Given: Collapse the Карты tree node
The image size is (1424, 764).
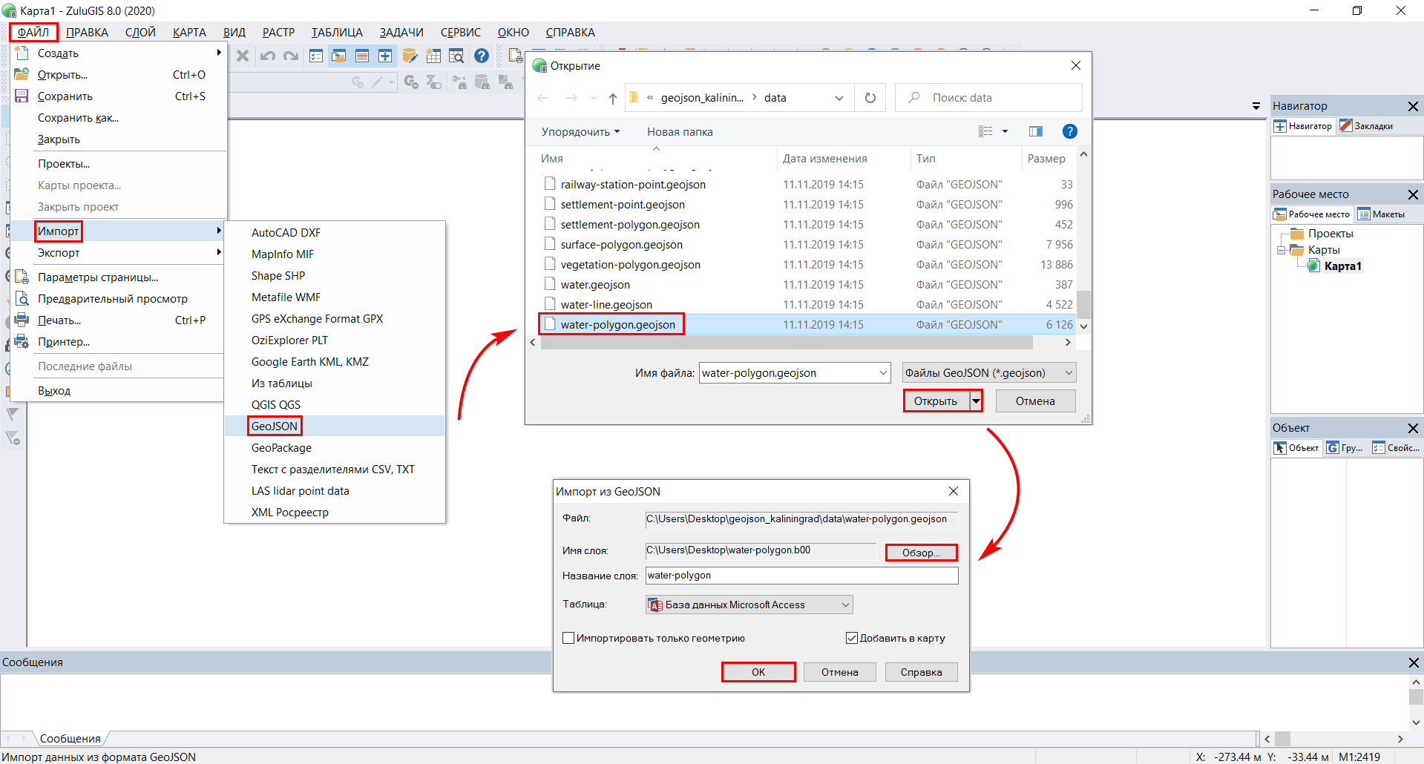Looking at the screenshot, I should [1281, 250].
